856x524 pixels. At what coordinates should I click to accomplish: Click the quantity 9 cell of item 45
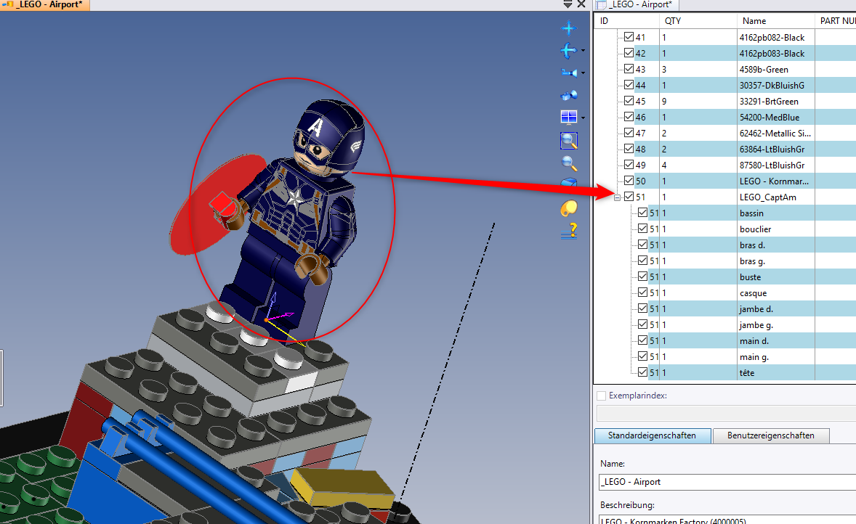(x=698, y=102)
